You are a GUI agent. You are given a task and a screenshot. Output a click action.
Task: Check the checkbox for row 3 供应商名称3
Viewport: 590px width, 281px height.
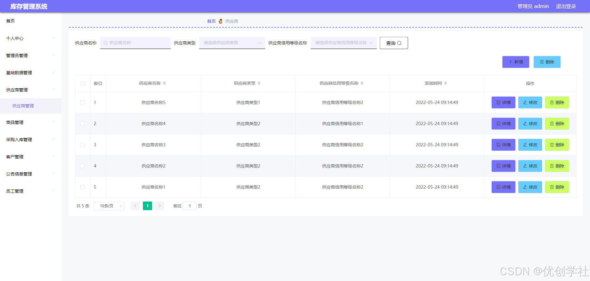tap(82, 145)
